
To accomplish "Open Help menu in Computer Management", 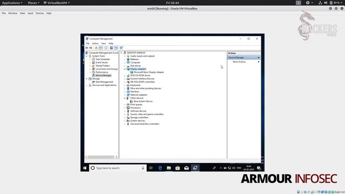I will [111, 44].
